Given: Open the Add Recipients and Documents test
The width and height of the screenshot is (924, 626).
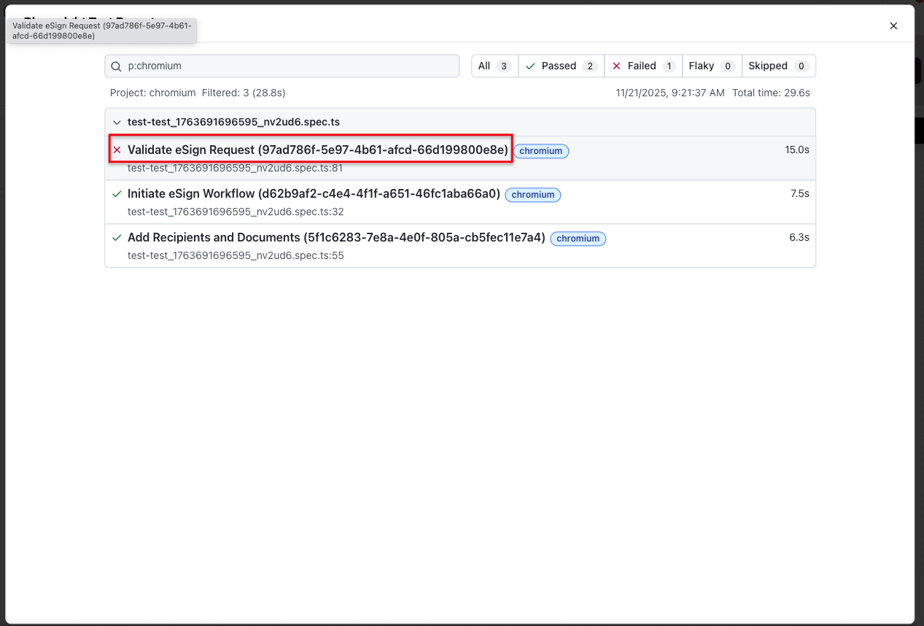Looking at the screenshot, I should [x=336, y=238].
